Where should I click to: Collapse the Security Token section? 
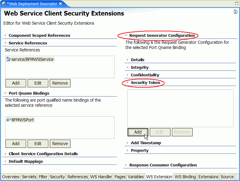click(128, 82)
